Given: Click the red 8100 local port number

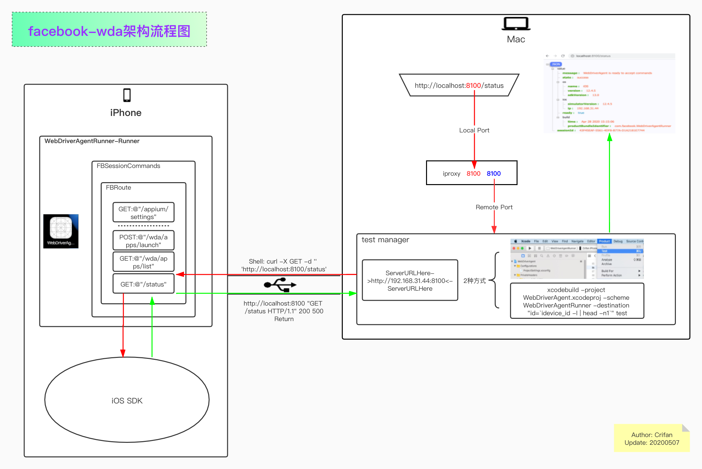Looking at the screenshot, I should coord(473,173).
